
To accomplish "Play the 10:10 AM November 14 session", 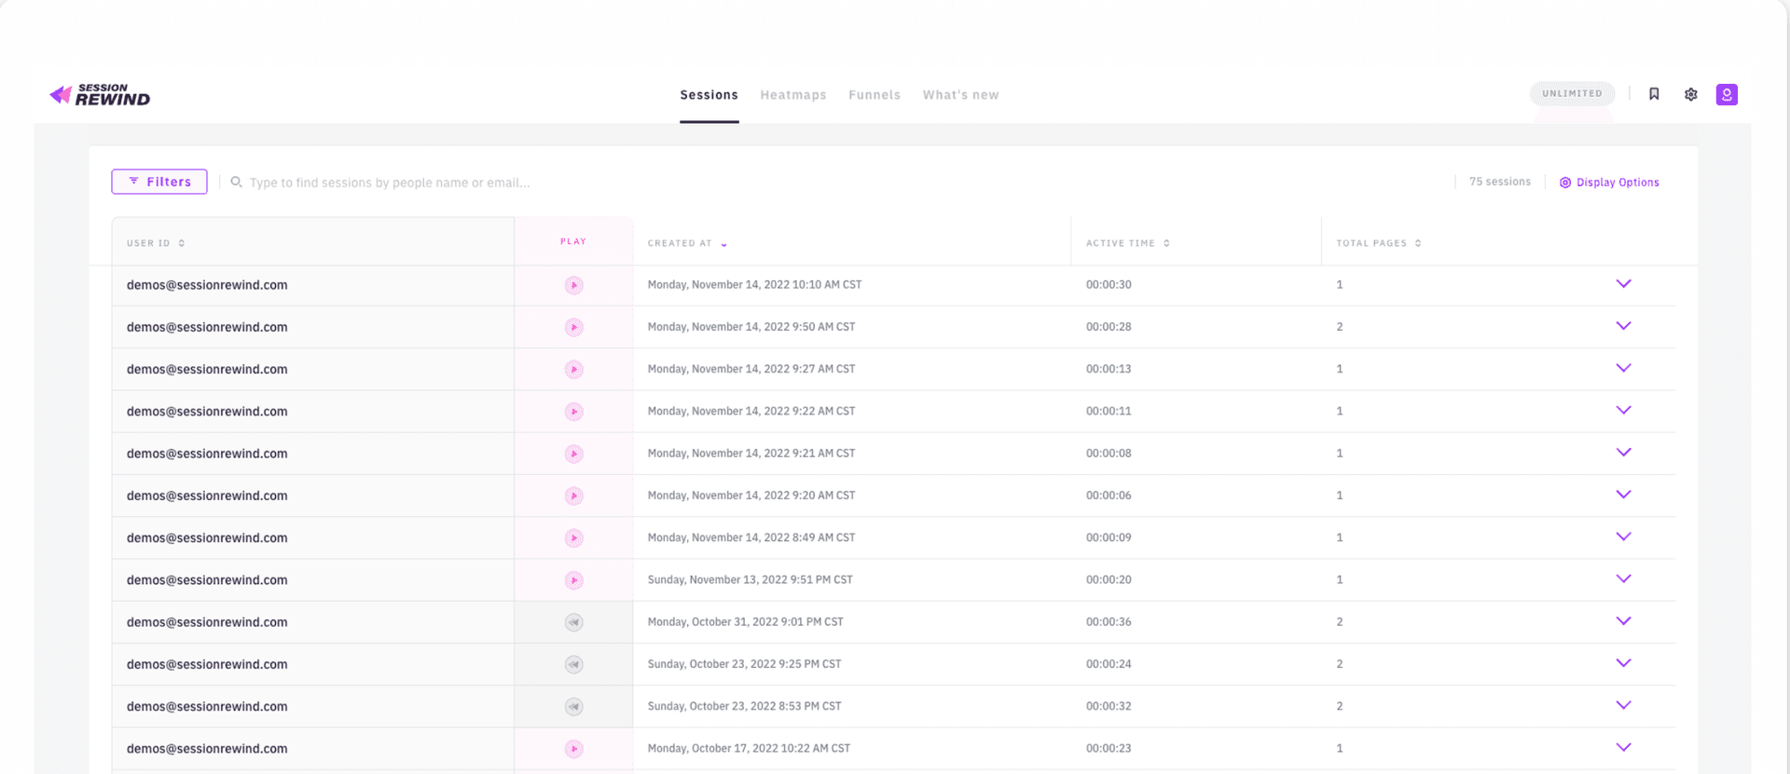I will click(573, 285).
